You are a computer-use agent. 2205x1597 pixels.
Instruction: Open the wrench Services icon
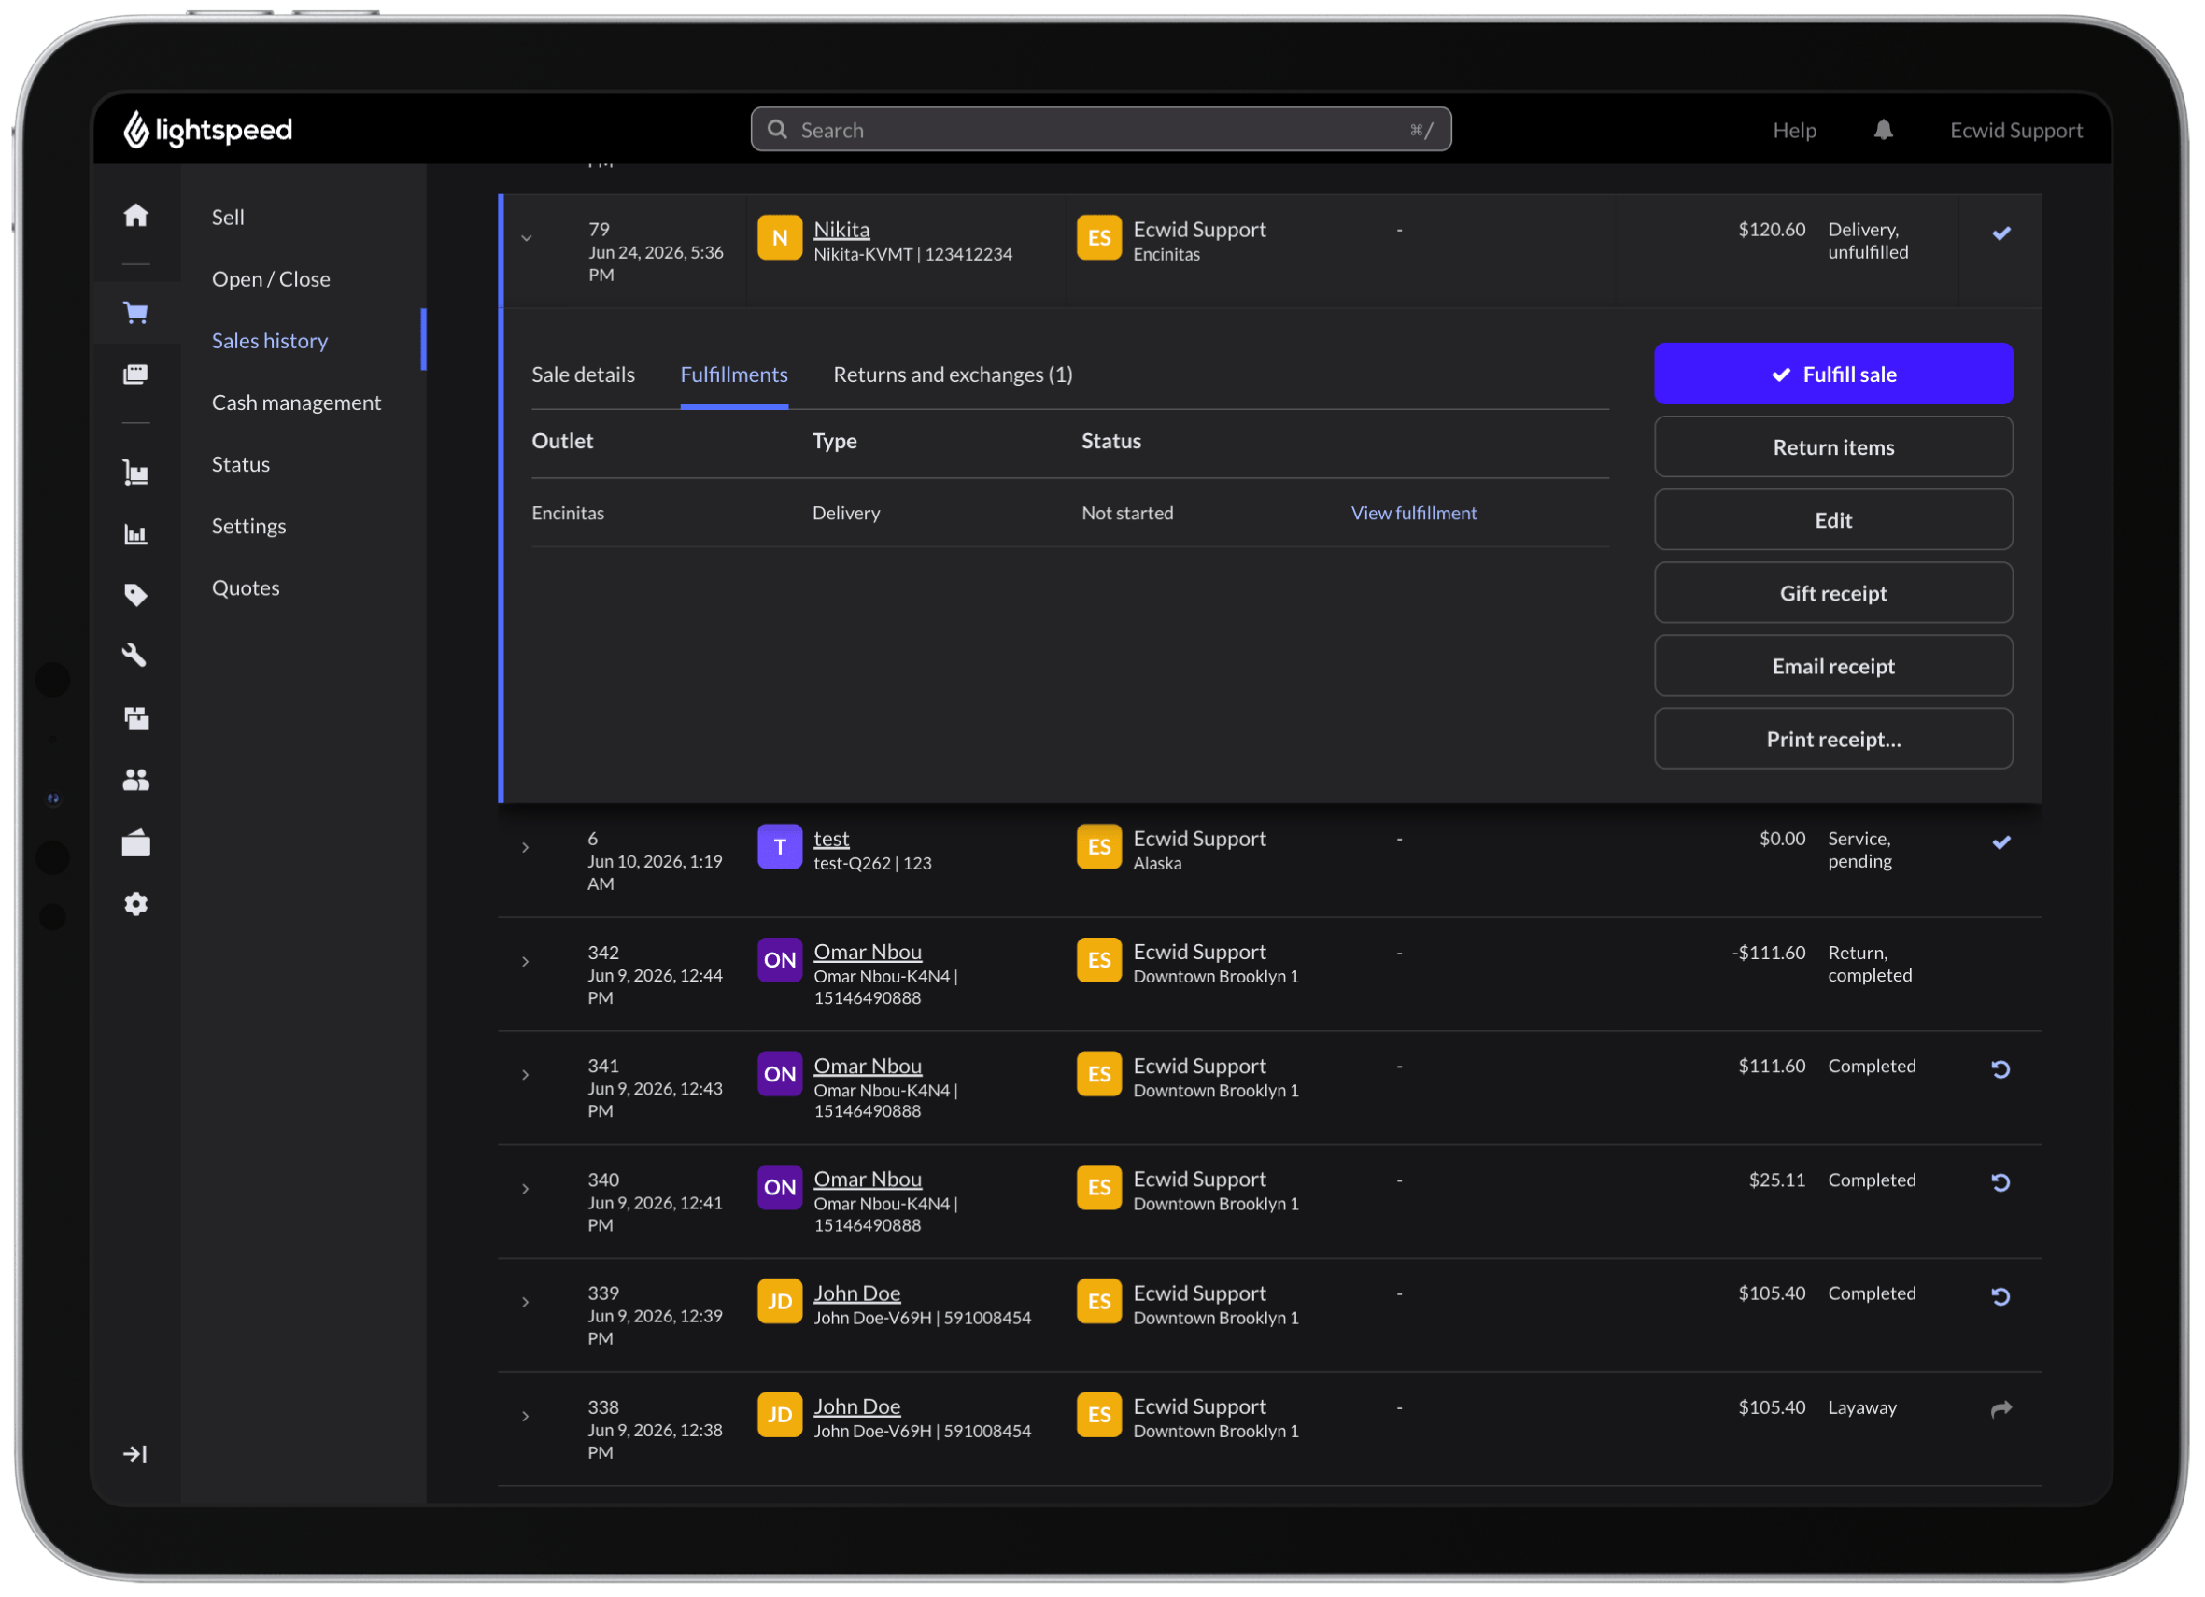click(x=134, y=657)
